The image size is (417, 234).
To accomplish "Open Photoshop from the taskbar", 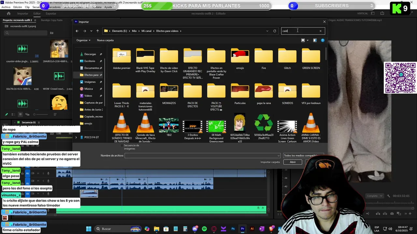I will coord(233,229).
